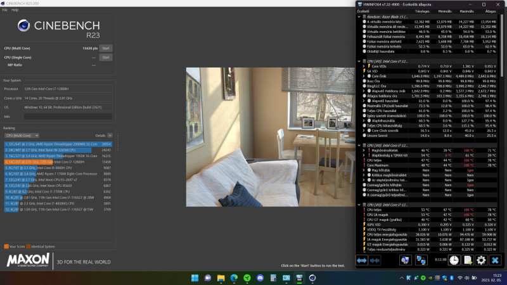Expand the 'Core VIDs' sensor row
This screenshot has width=507, height=285.
click(364, 66)
